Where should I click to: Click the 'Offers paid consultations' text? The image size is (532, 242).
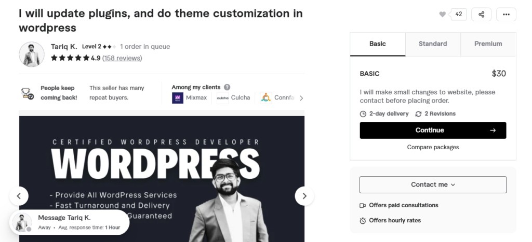[x=404, y=205]
